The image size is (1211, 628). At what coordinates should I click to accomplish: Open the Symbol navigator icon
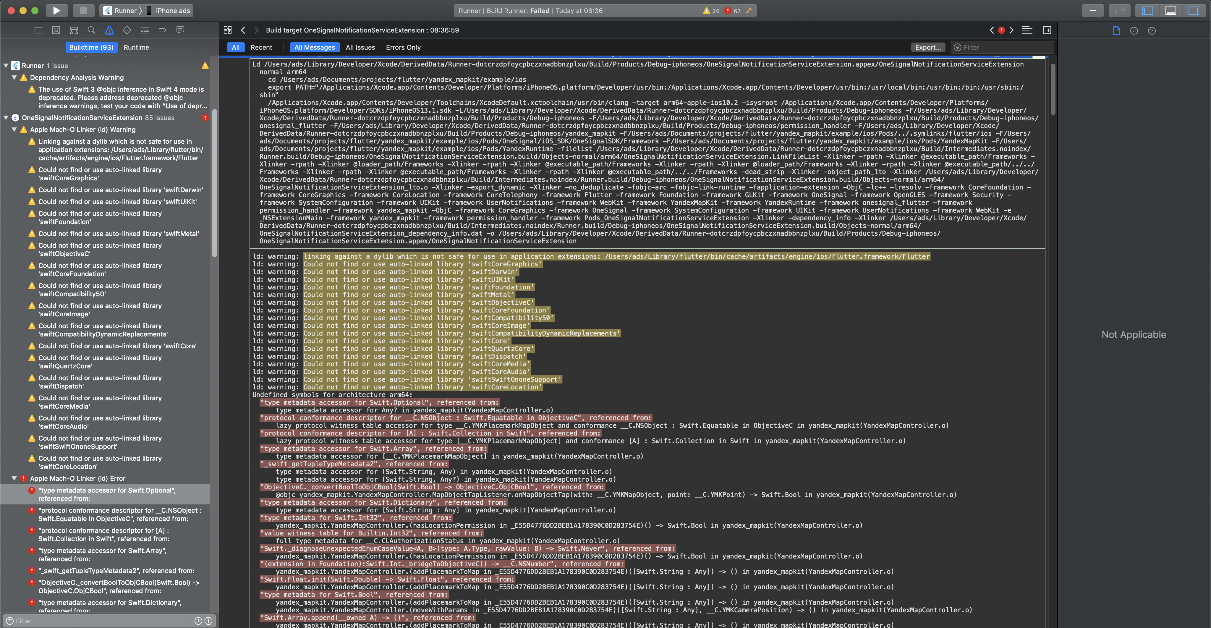74,30
